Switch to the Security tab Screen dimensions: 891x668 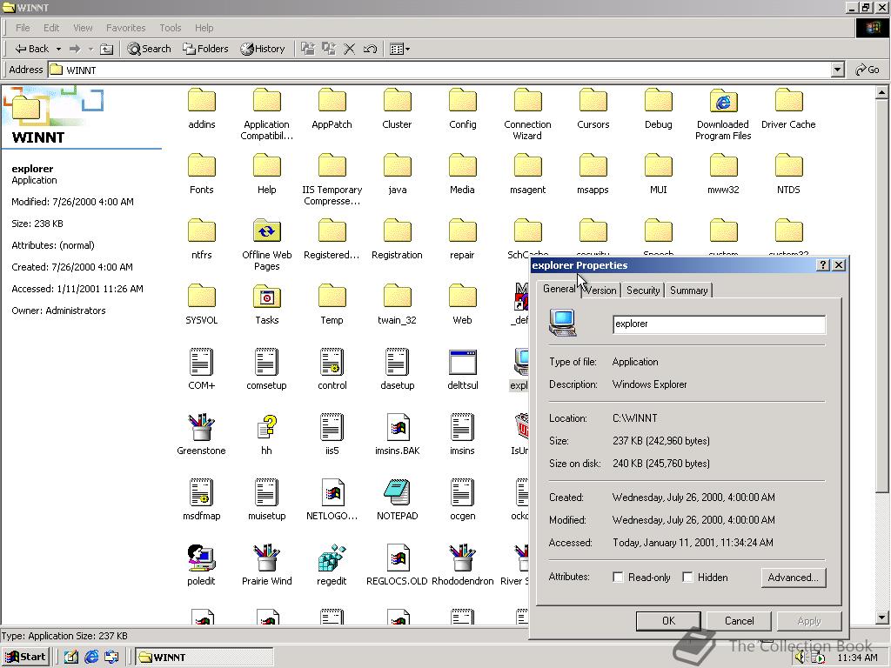[x=643, y=291]
